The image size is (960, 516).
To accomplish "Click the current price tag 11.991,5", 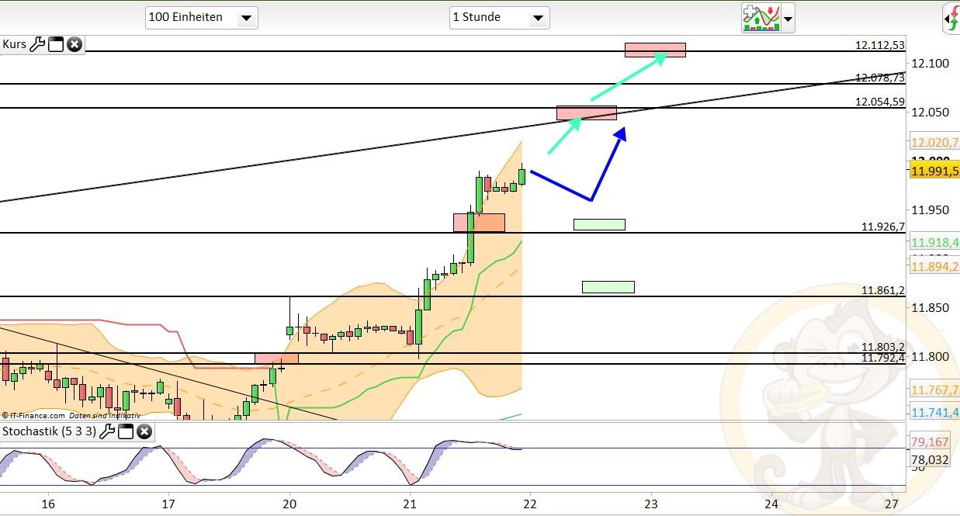I will click(x=934, y=171).
